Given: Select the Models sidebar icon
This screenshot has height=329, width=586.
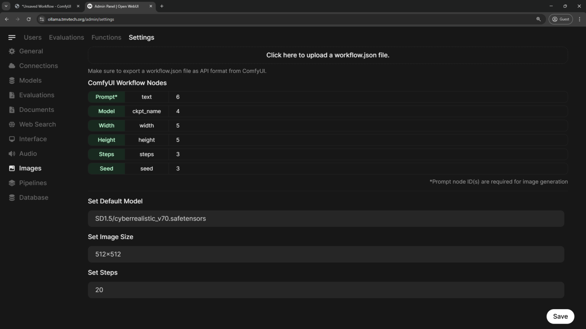Looking at the screenshot, I should coord(11,80).
